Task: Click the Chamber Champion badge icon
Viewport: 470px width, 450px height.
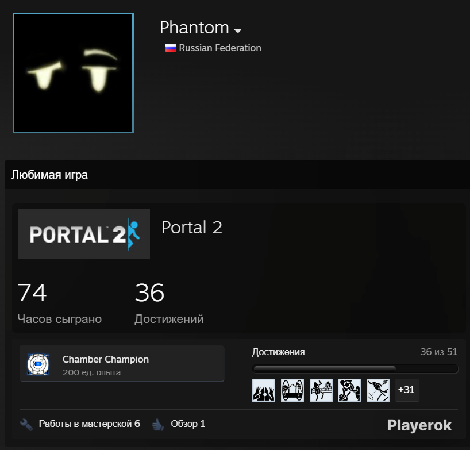Action: 38,364
